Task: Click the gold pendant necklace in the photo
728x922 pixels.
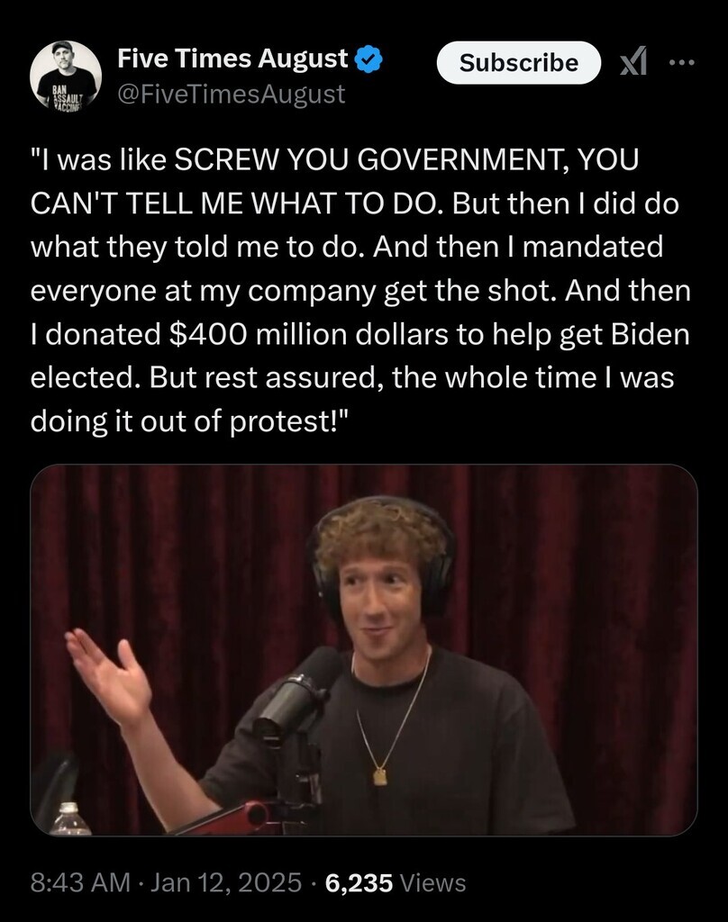Action: (x=381, y=776)
